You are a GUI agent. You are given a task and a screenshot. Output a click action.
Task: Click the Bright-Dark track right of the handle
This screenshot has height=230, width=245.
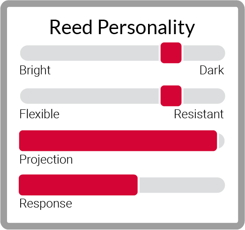[x=204, y=53]
